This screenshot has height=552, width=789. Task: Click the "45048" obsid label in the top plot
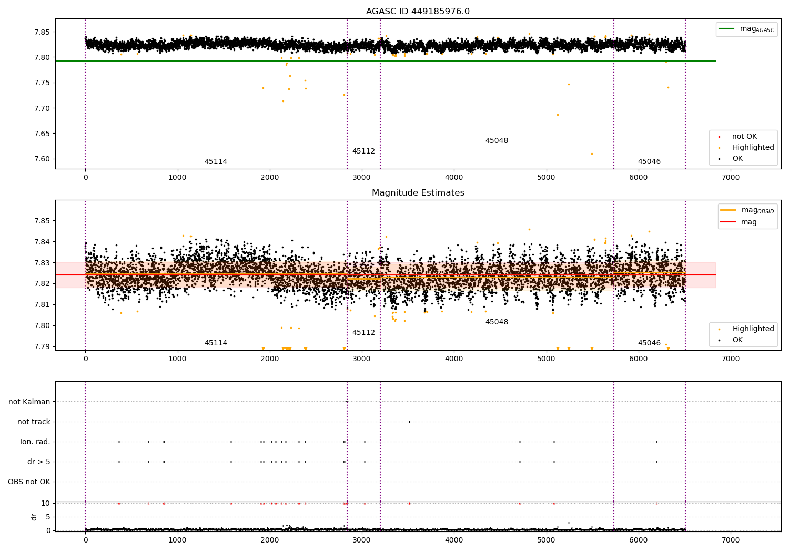(x=497, y=140)
